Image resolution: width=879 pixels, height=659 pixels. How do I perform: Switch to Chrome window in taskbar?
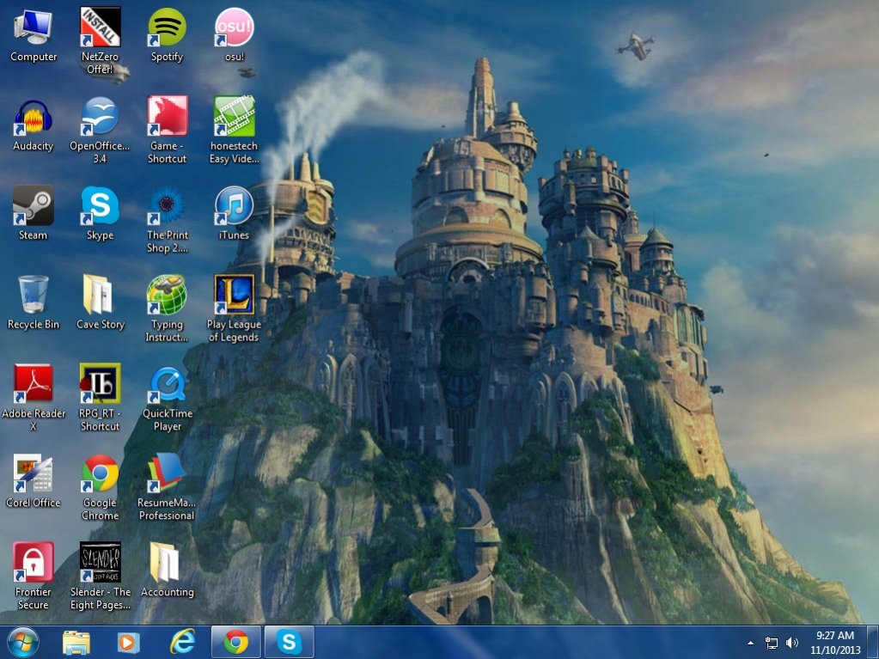point(236,642)
